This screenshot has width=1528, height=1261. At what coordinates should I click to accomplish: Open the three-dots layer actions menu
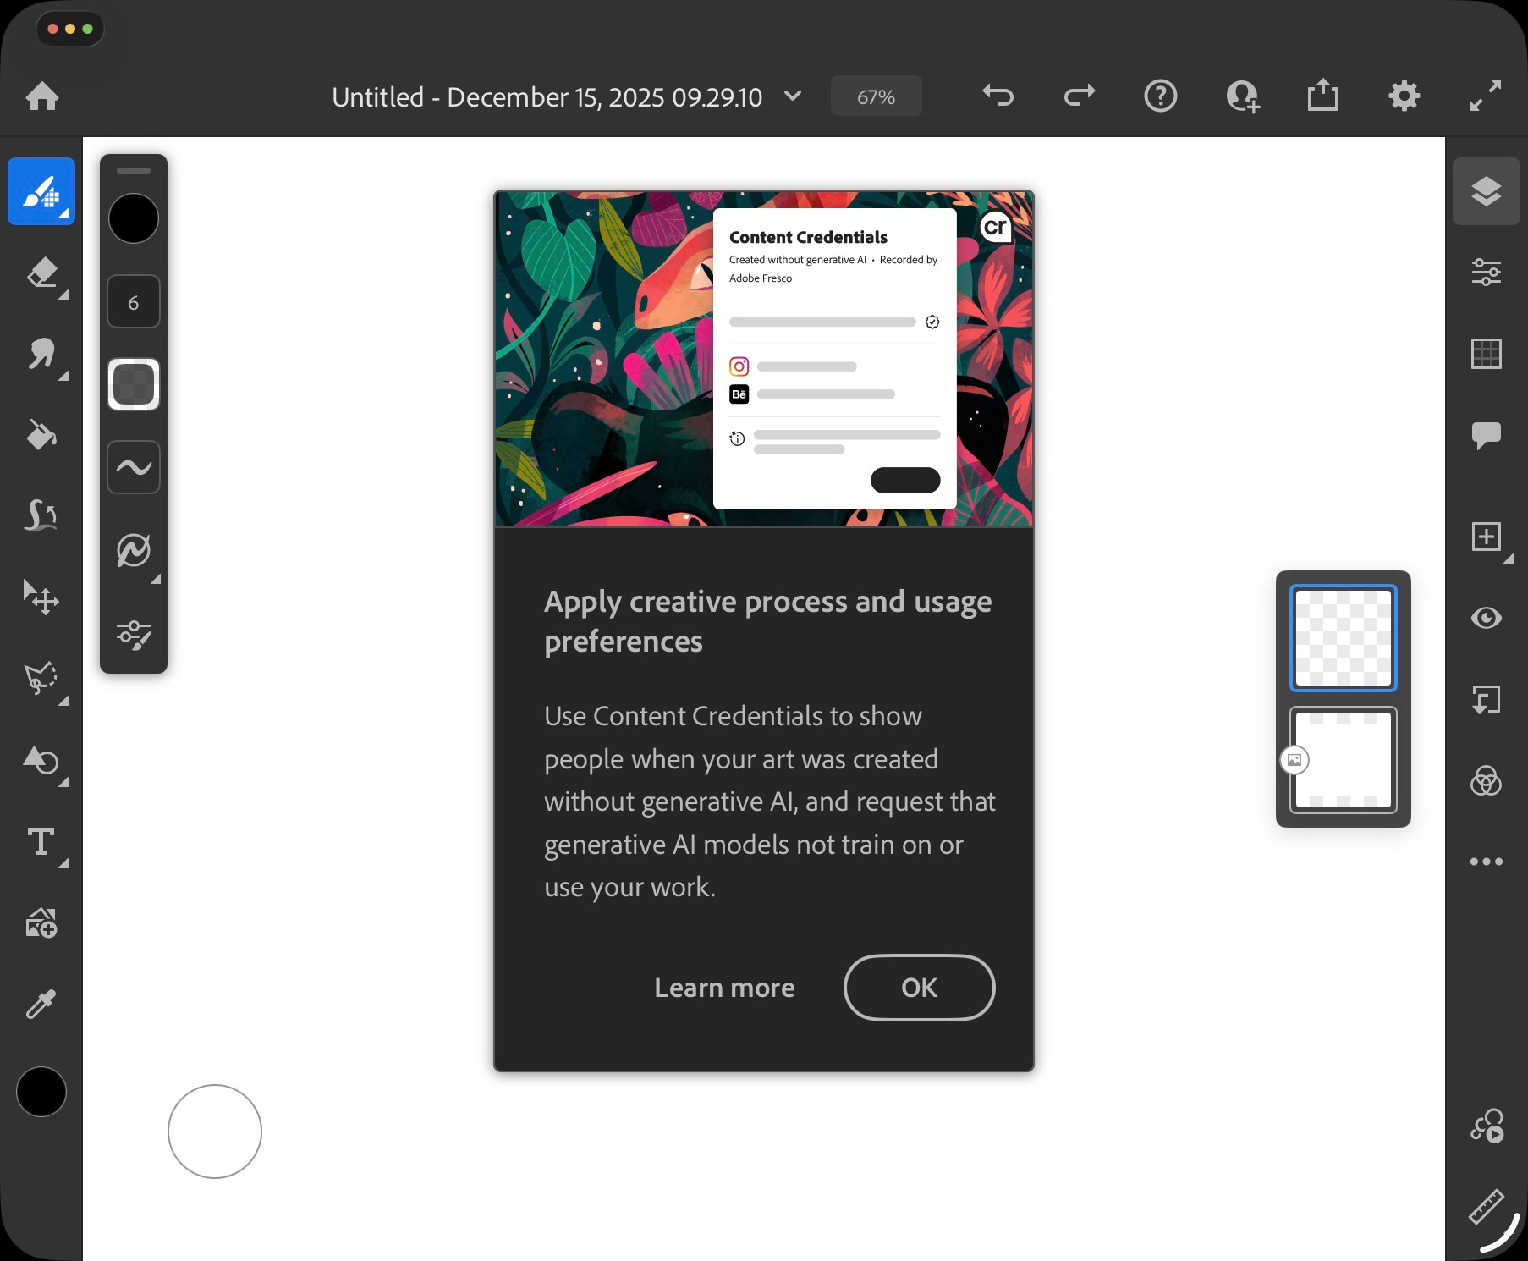coord(1486,862)
